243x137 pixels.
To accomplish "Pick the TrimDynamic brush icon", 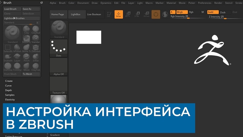I will click(17, 67).
